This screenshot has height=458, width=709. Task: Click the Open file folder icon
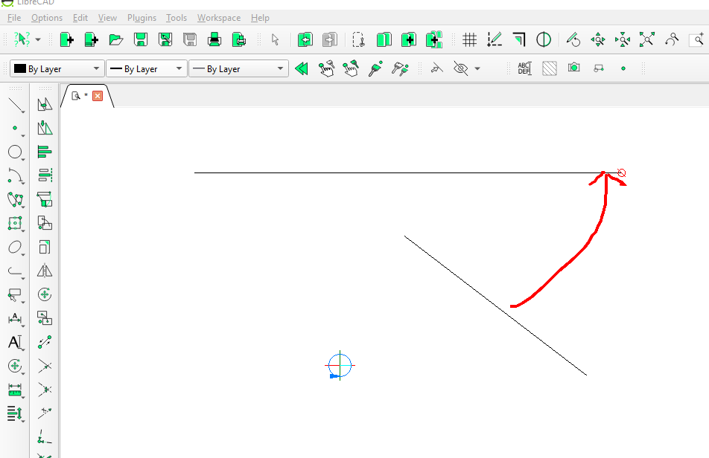coord(115,39)
